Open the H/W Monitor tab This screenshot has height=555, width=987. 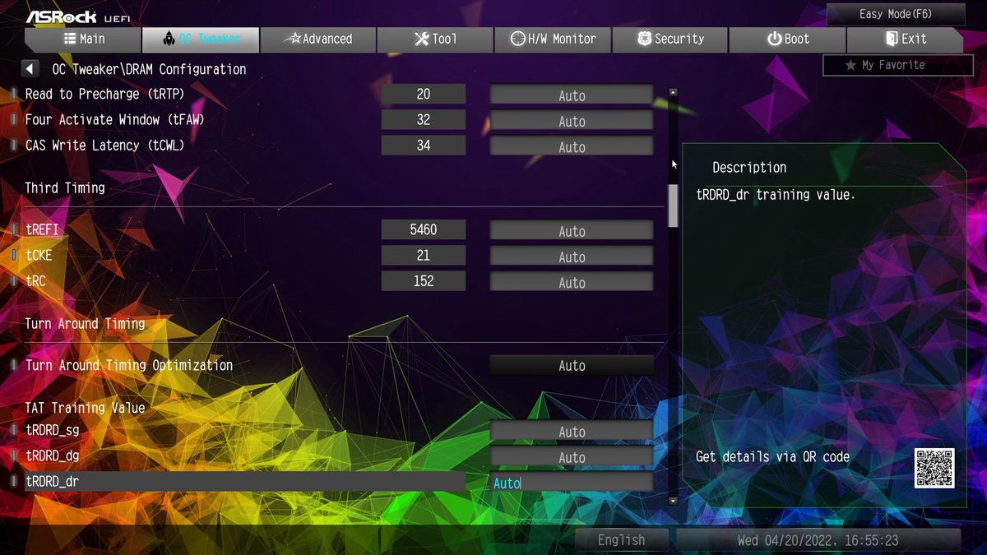click(552, 39)
